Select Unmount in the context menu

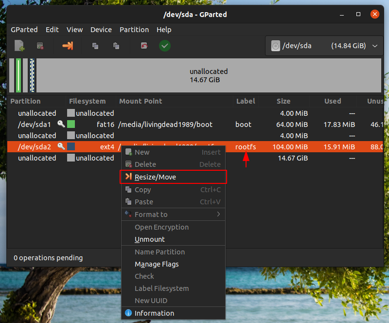click(x=173, y=239)
